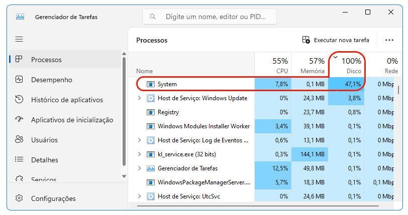Switch to the Detalhes page

(x=65, y=160)
